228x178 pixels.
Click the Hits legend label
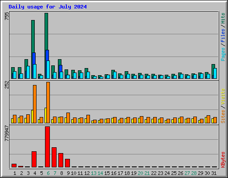[x=223, y=18]
